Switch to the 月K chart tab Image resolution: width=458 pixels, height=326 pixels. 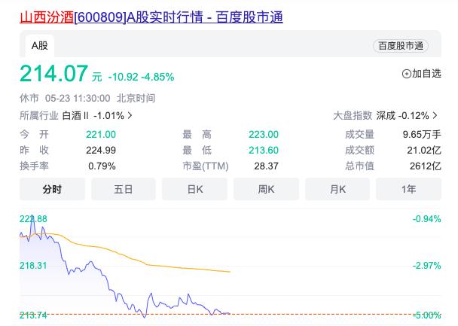pyautogui.click(x=337, y=189)
